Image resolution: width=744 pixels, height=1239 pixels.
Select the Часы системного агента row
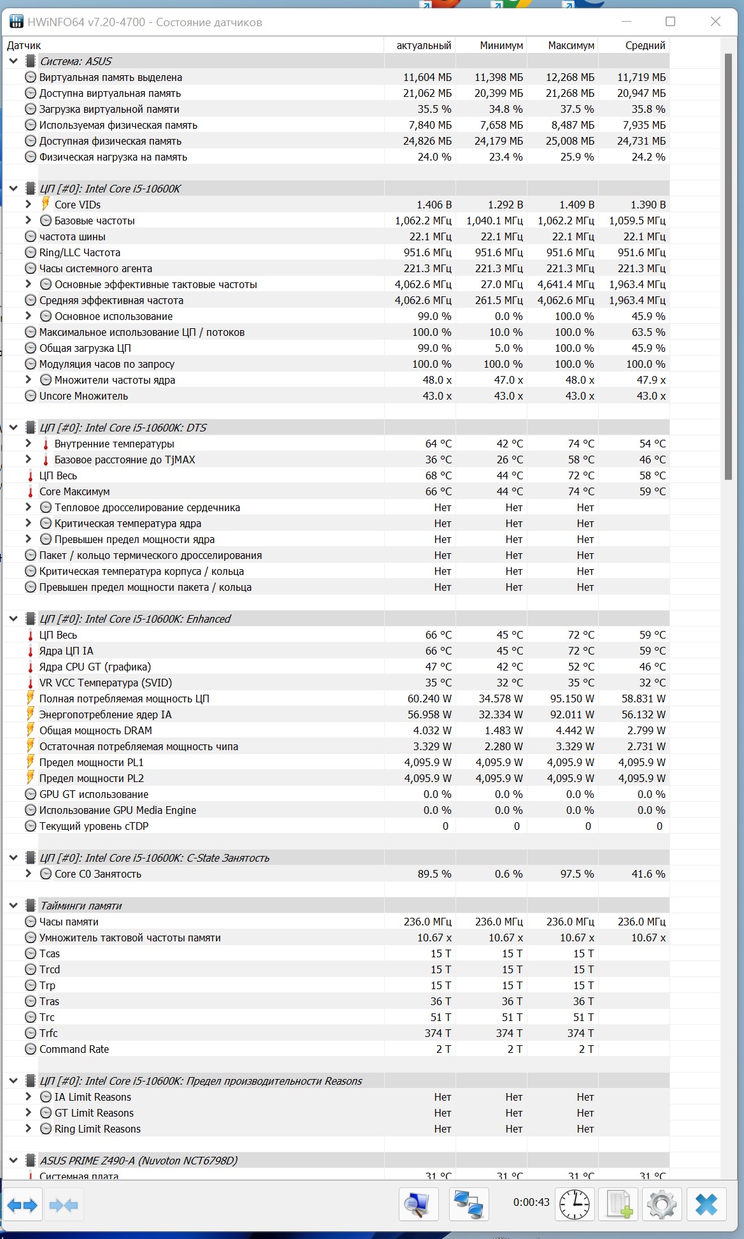pyautogui.click(x=336, y=268)
